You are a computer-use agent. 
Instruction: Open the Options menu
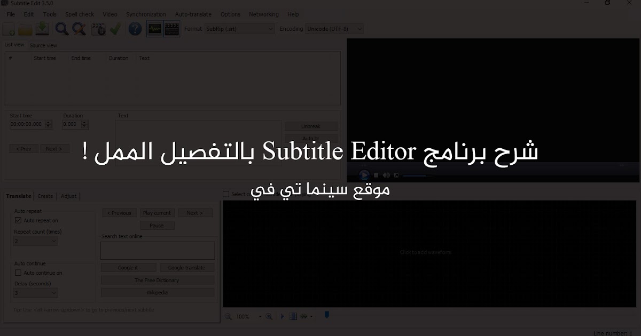click(x=230, y=14)
